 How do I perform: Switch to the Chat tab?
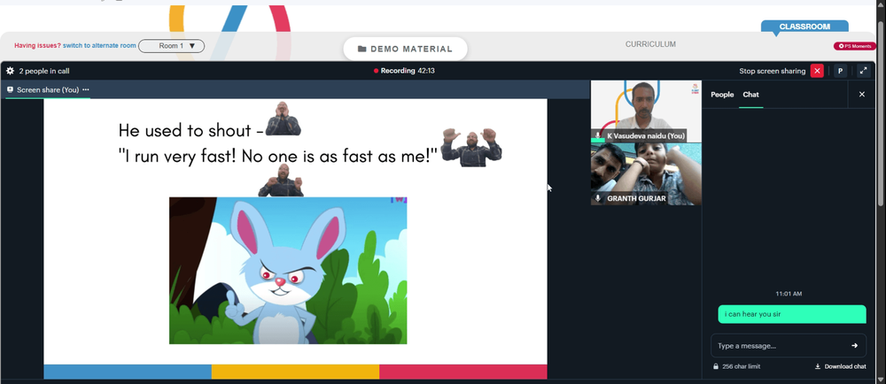751,95
